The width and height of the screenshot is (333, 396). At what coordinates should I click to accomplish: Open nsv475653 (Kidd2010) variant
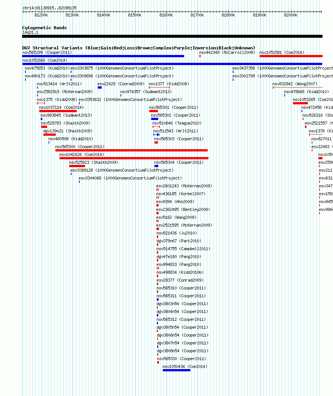pyautogui.click(x=47, y=68)
